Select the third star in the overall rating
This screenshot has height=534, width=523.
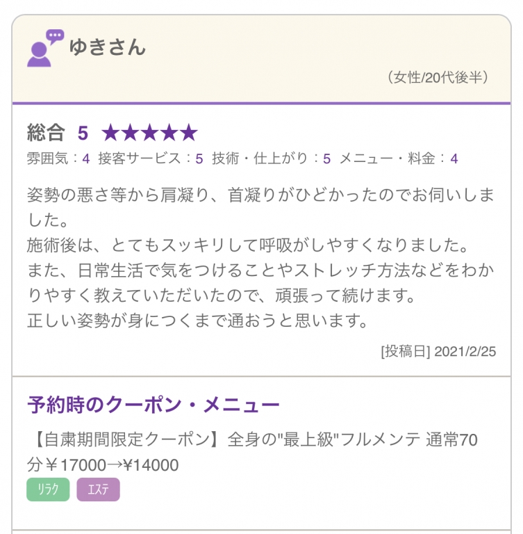coord(149,133)
